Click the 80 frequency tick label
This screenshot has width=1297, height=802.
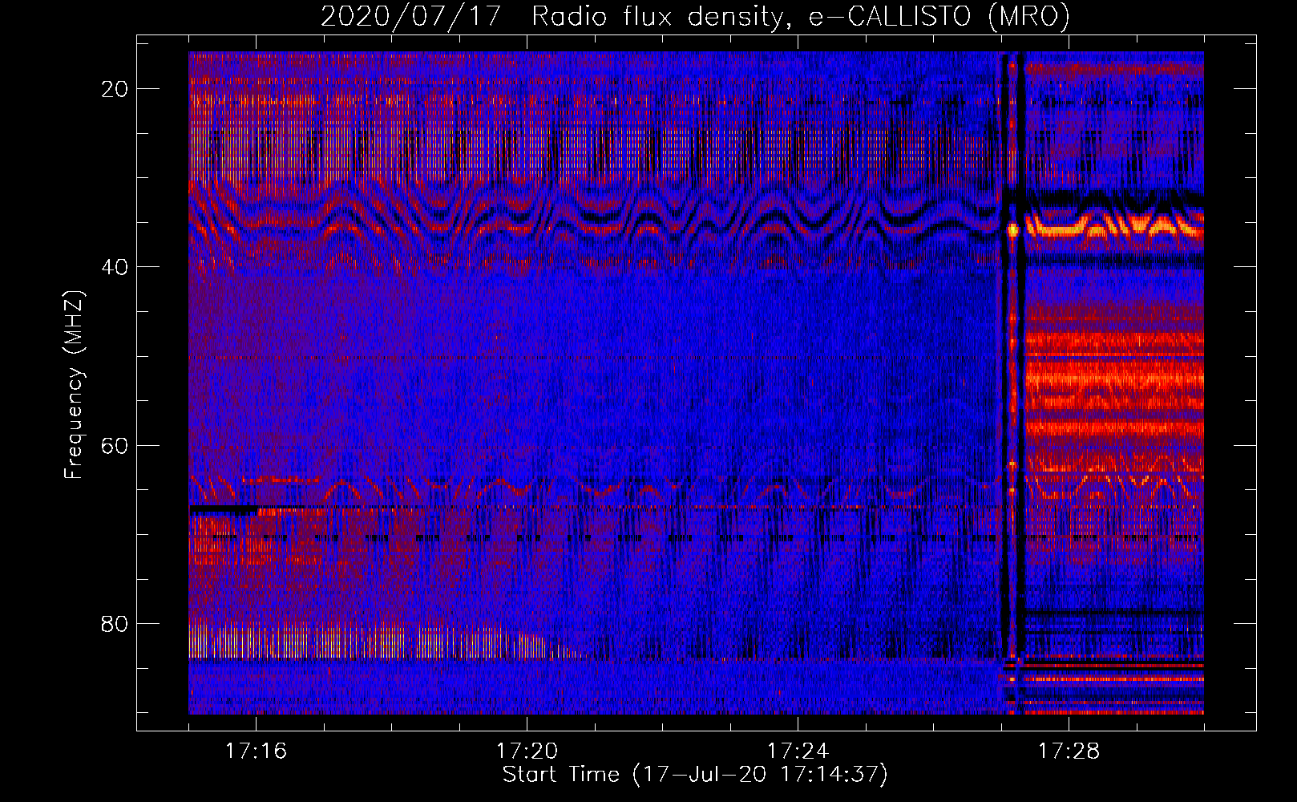click(x=115, y=623)
